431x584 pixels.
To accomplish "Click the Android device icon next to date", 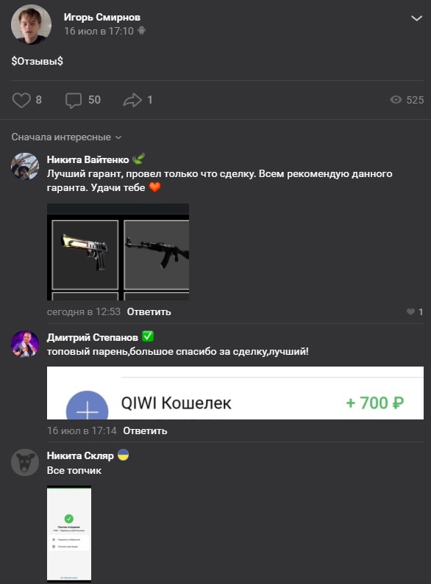I will (141, 31).
